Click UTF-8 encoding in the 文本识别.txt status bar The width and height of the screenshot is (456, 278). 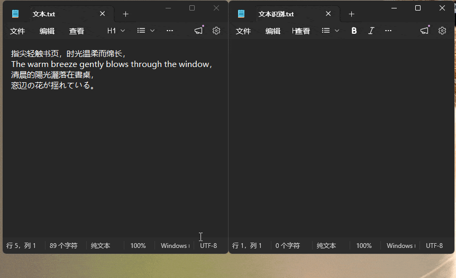click(x=434, y=245)
